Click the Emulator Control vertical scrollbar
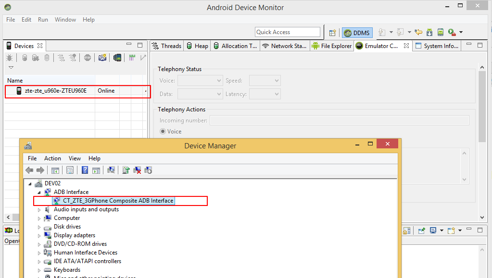Image resolution: width=492 pixels, height=278 pixels. [x=482, y=107]
